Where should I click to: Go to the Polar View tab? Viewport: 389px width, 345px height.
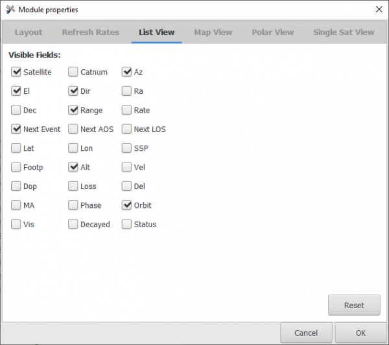pos(272,32)
